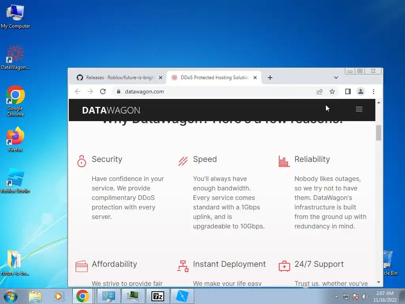Minimize the Chrome window
405x304 pixels.
[350, 71]
